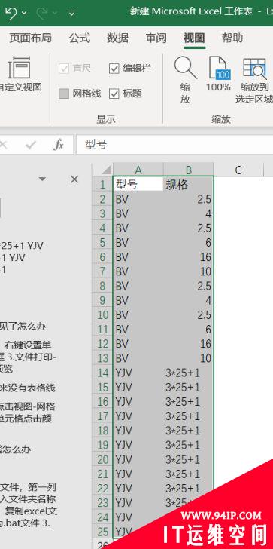Select cell A1 containing 型号
This screenshot has width=273, height=549.
138,185
